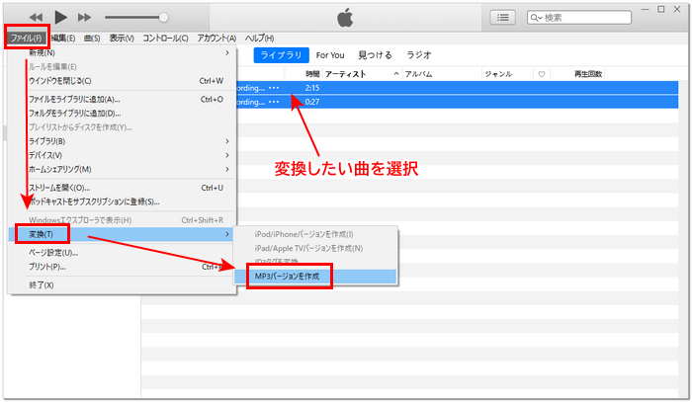This screenshot has height=402, width=692.
Task: Click iPod/iPhoneバージョンを作成(I) submenu item
Action: pyautogui.click(x=315, y=234)
